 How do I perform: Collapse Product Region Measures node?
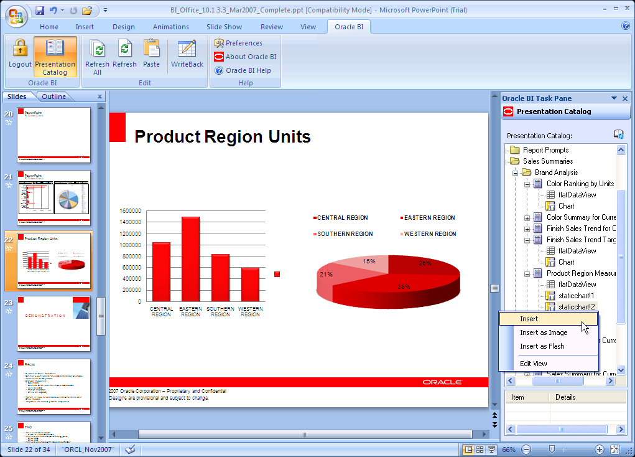point(527,274)
